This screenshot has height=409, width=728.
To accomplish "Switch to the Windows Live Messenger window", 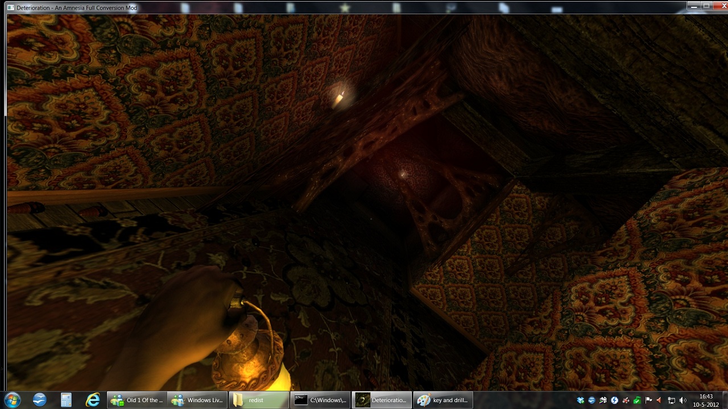I will (197, 400).
